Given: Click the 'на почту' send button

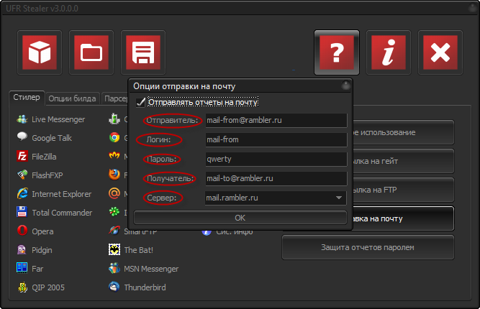Looking at the screenshot, I should point(403,218).
